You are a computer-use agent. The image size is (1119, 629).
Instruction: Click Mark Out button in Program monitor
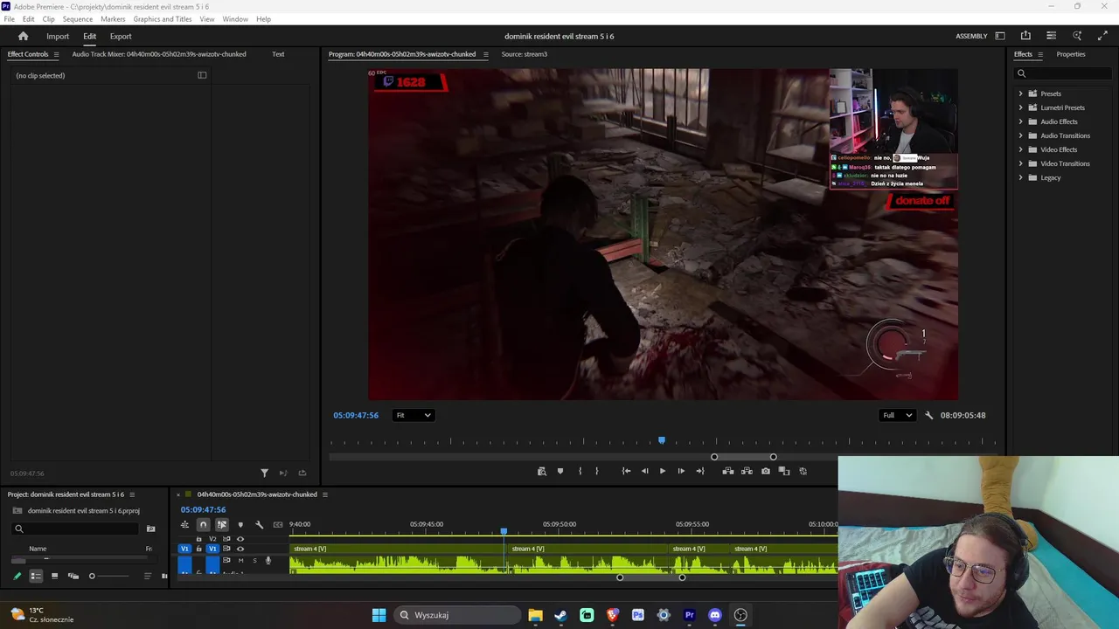597,471
